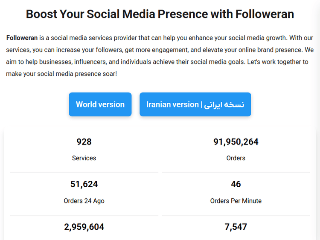Select the Orders label under total
Viewport: 320px width, 240px height.
236,158
